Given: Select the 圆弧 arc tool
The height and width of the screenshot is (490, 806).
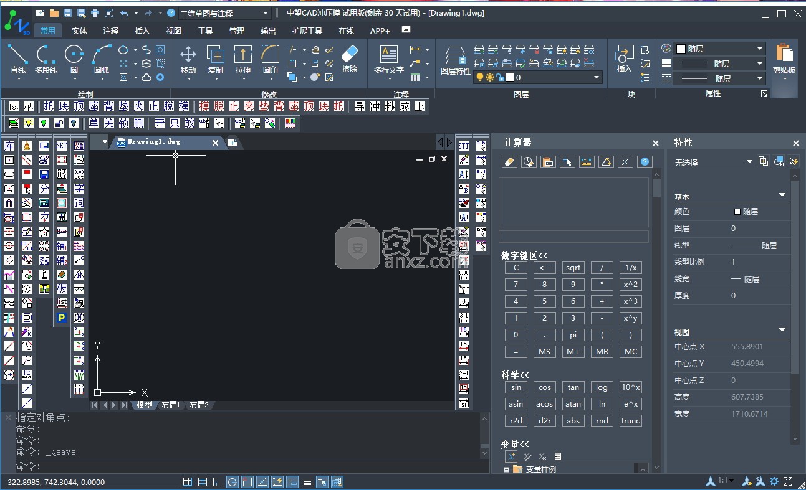Looking at the screenshot, I should tap(101, 60).
